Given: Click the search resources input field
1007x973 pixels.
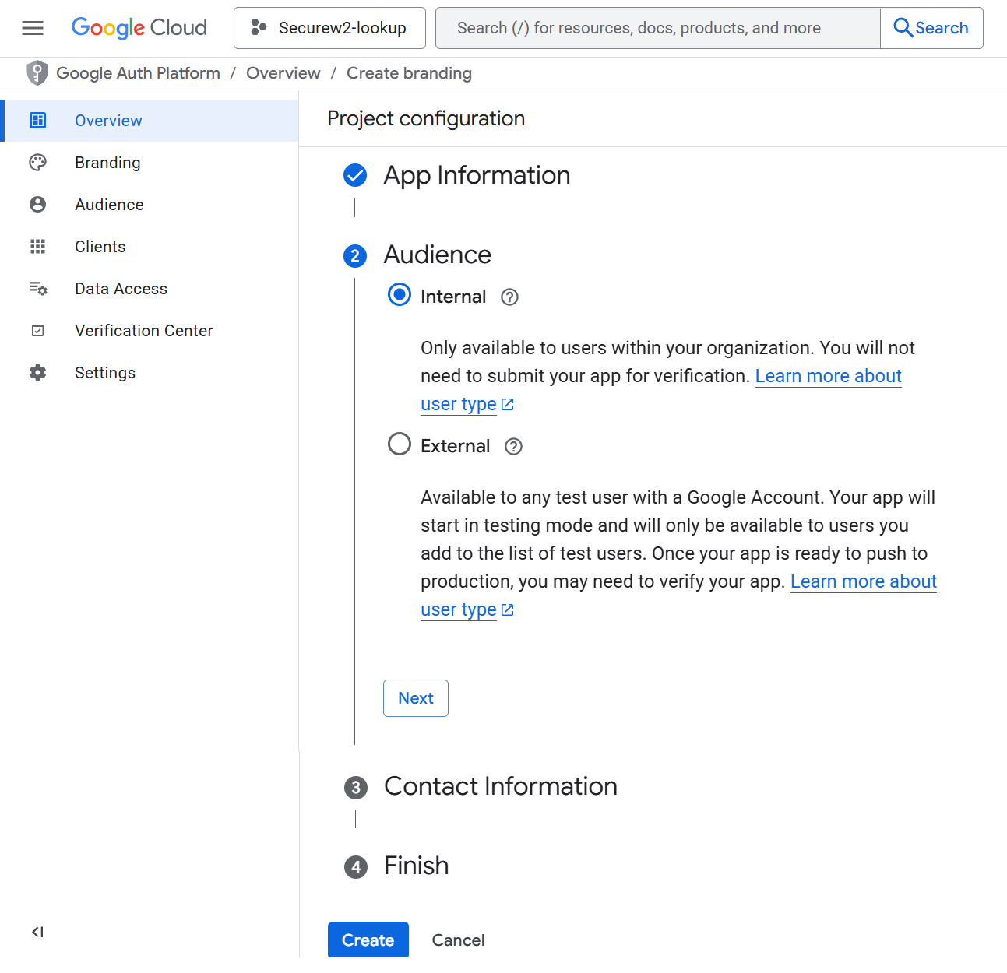Looking at the screenshot, I should pos(657,28).
